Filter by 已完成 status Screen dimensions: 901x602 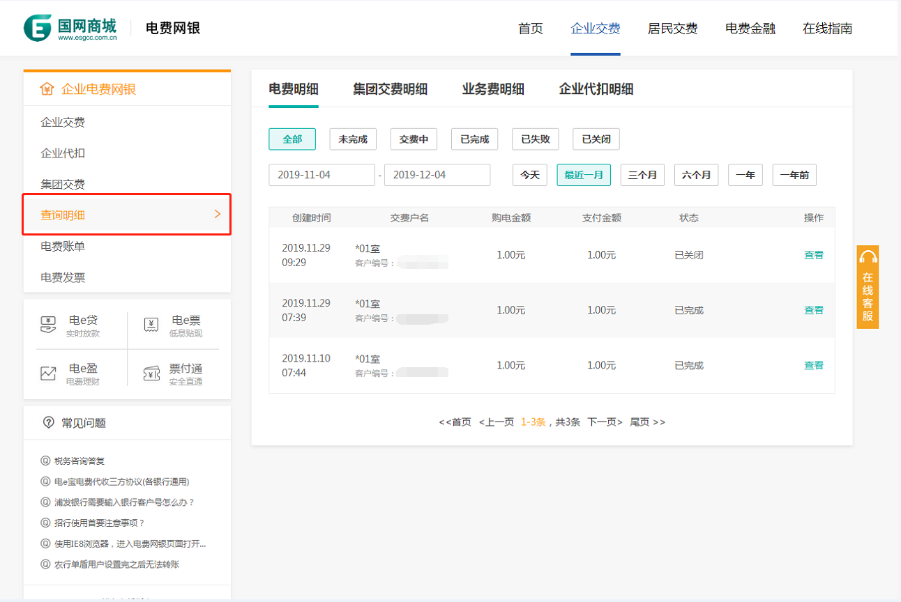475,139
